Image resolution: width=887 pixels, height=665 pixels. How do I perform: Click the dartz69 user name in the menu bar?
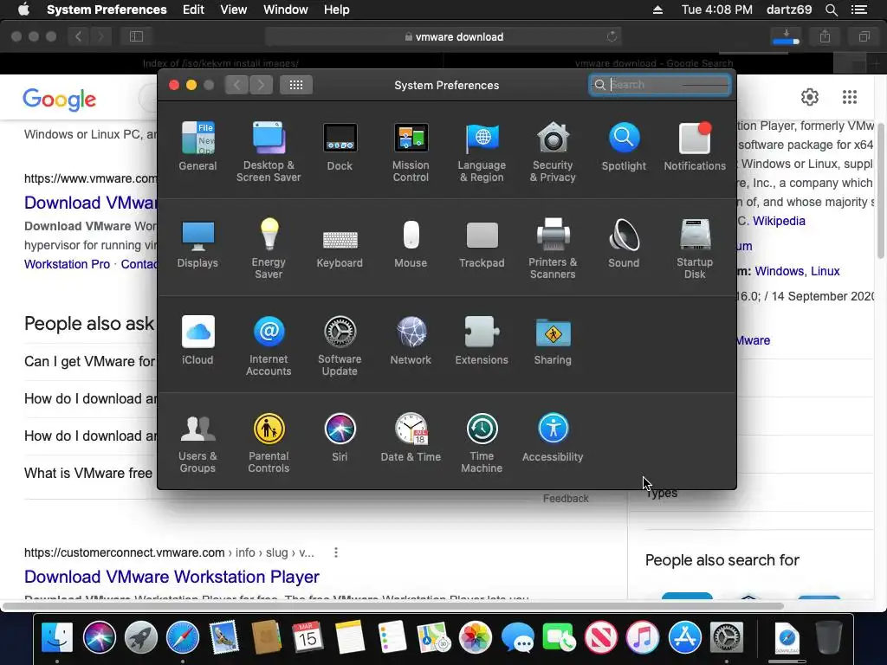point(789,10)
